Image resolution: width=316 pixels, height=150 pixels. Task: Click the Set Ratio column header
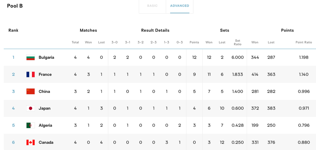coord(238,42)
